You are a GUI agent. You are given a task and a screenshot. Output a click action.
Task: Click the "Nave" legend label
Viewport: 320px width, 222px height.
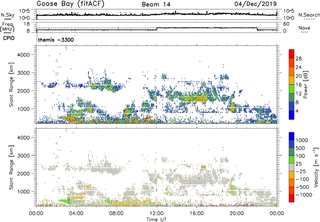point(304,28)
